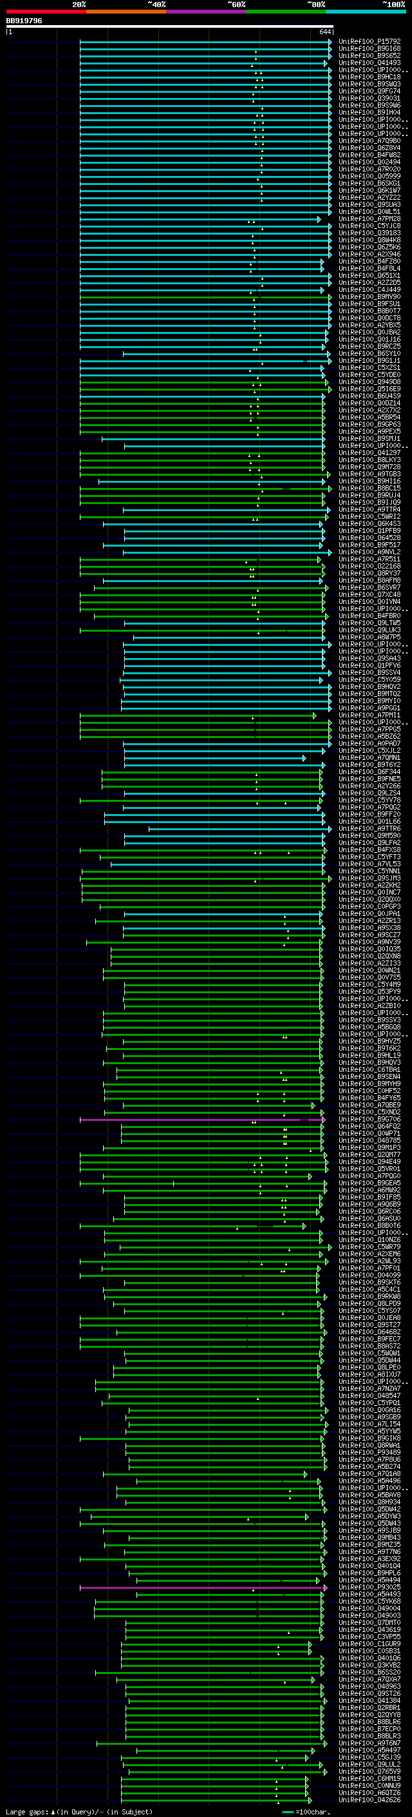Select hit label UniRef100_B4FBR0
This screenshot has height=1817, width=412.
point(370,616)
